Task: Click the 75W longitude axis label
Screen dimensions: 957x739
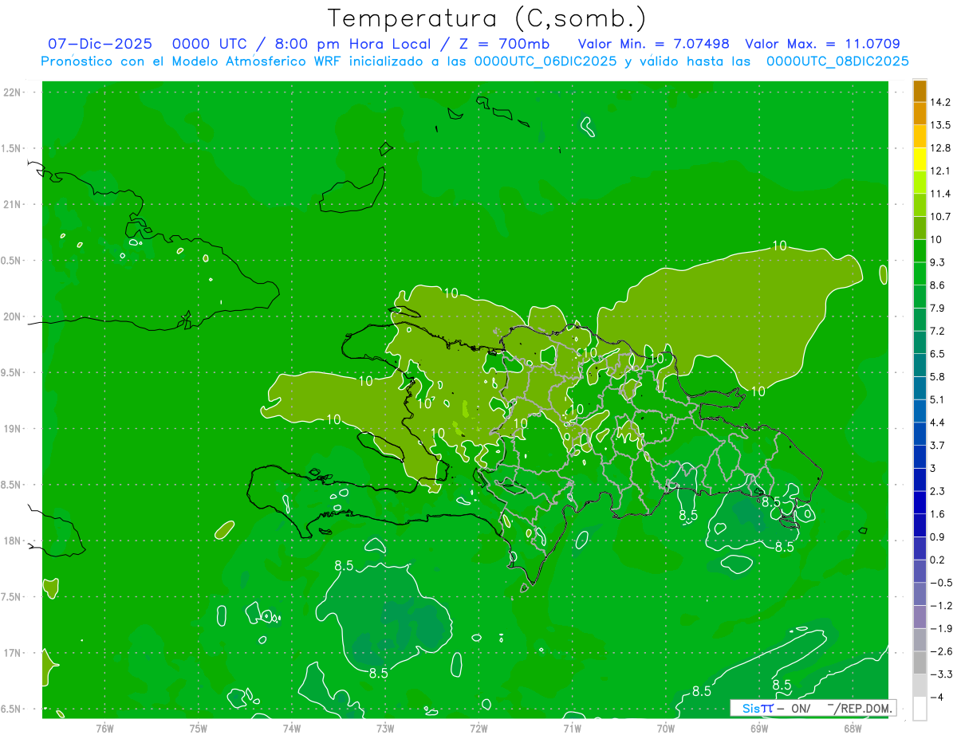Action: point(199,729)
